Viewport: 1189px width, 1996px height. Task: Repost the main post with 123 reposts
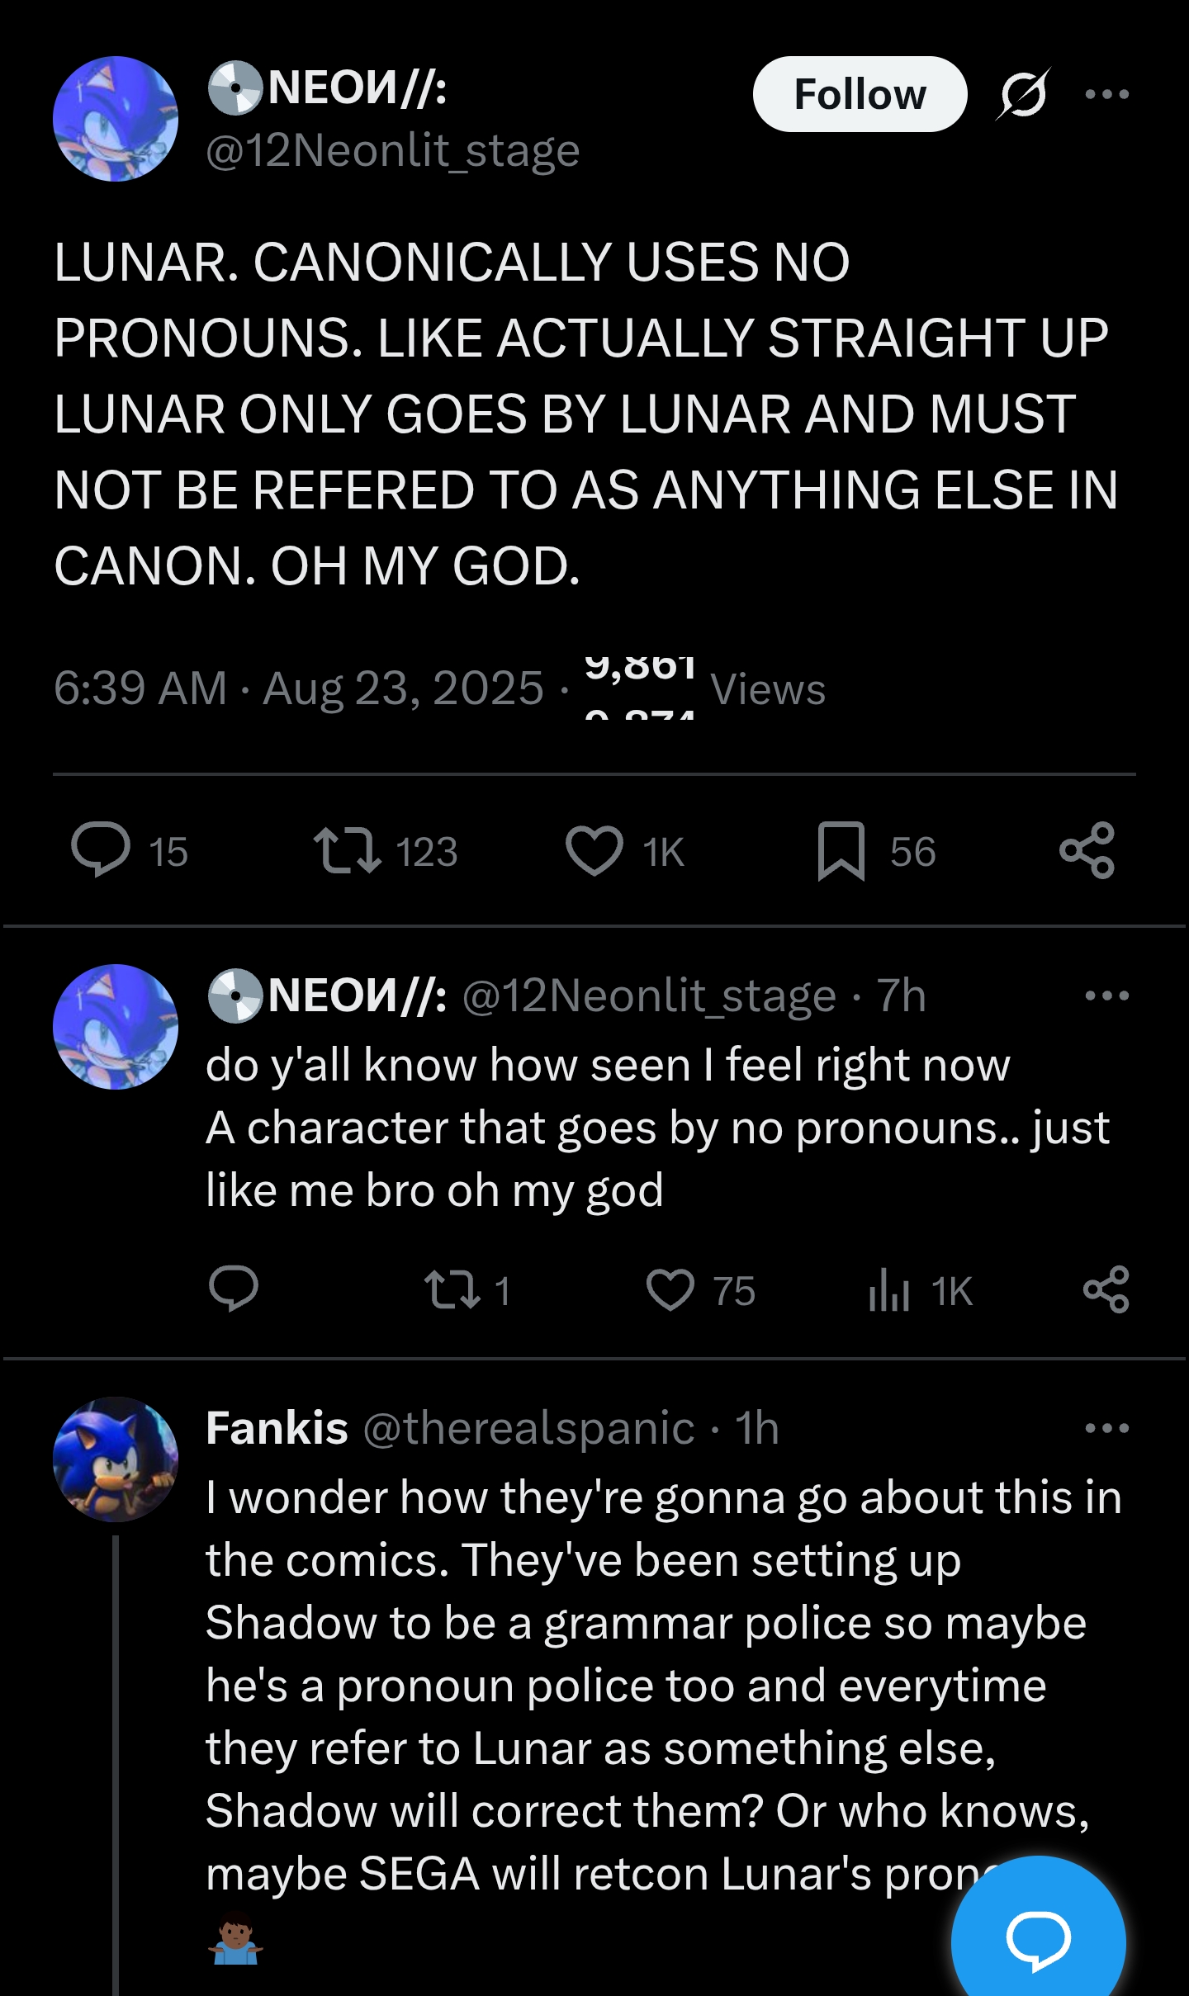point(348,850)
